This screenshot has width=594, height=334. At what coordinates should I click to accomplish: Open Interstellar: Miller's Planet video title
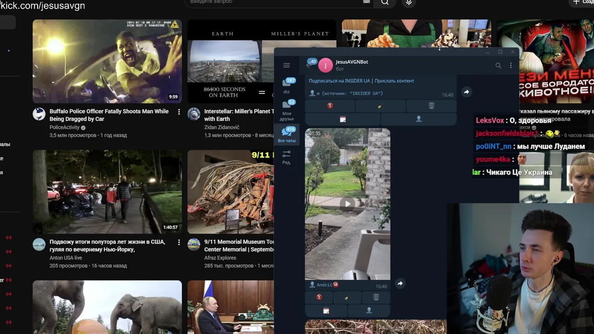(239, 115)
